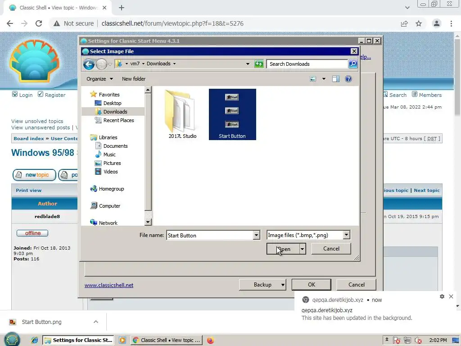Close the Select Image File dialog

(x=354, y=51)
